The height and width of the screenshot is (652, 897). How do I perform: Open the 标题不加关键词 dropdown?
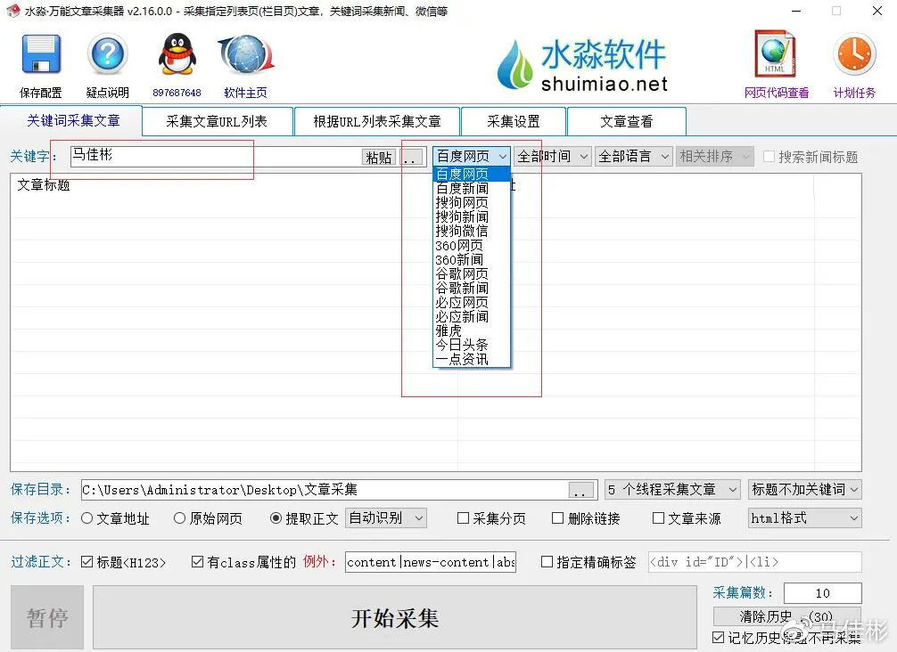[804, 490]
